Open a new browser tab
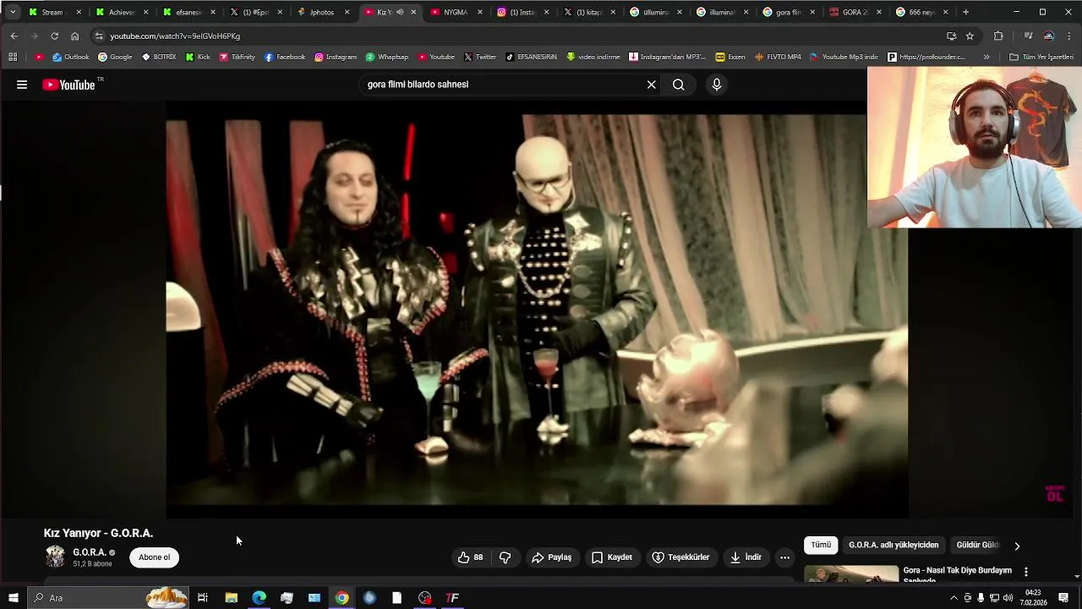Image resolution: width=1082 pixels, height=609 pixels. pos(965,12)
